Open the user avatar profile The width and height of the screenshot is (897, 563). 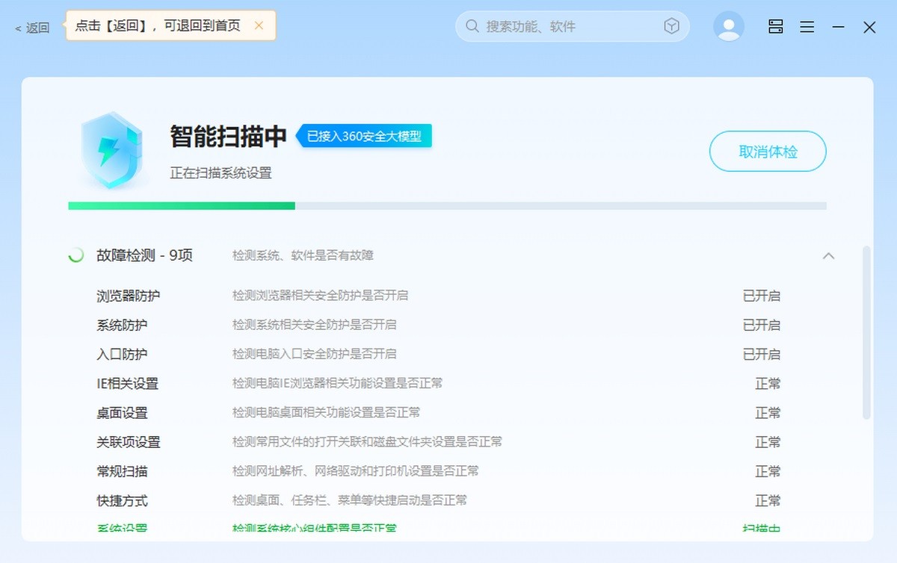point(729,26)
